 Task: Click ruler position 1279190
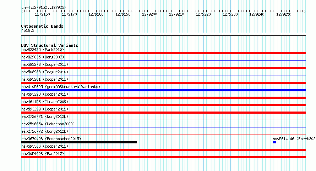(123, 14)
